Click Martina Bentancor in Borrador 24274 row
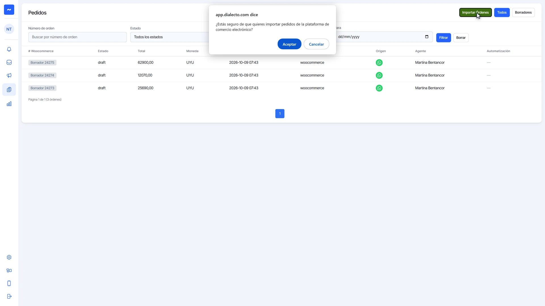 click(430, 75)
